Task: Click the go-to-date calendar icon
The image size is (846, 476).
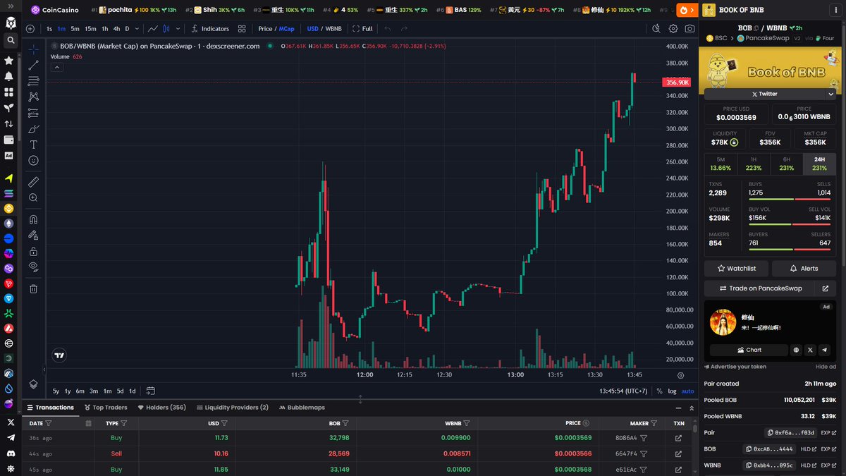Action: (151, 391)
